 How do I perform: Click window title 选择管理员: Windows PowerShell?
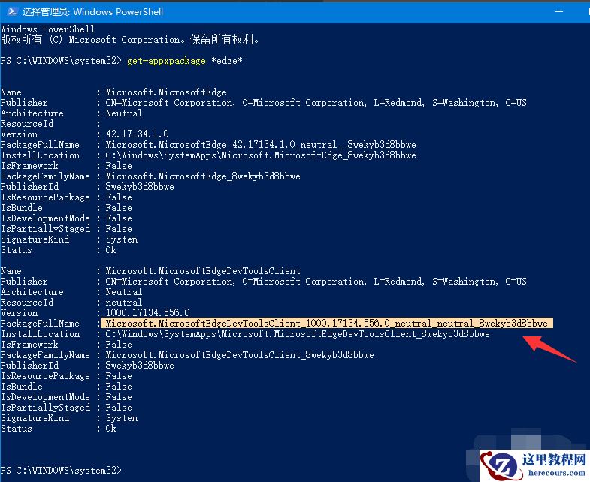(x=92, y=12)
